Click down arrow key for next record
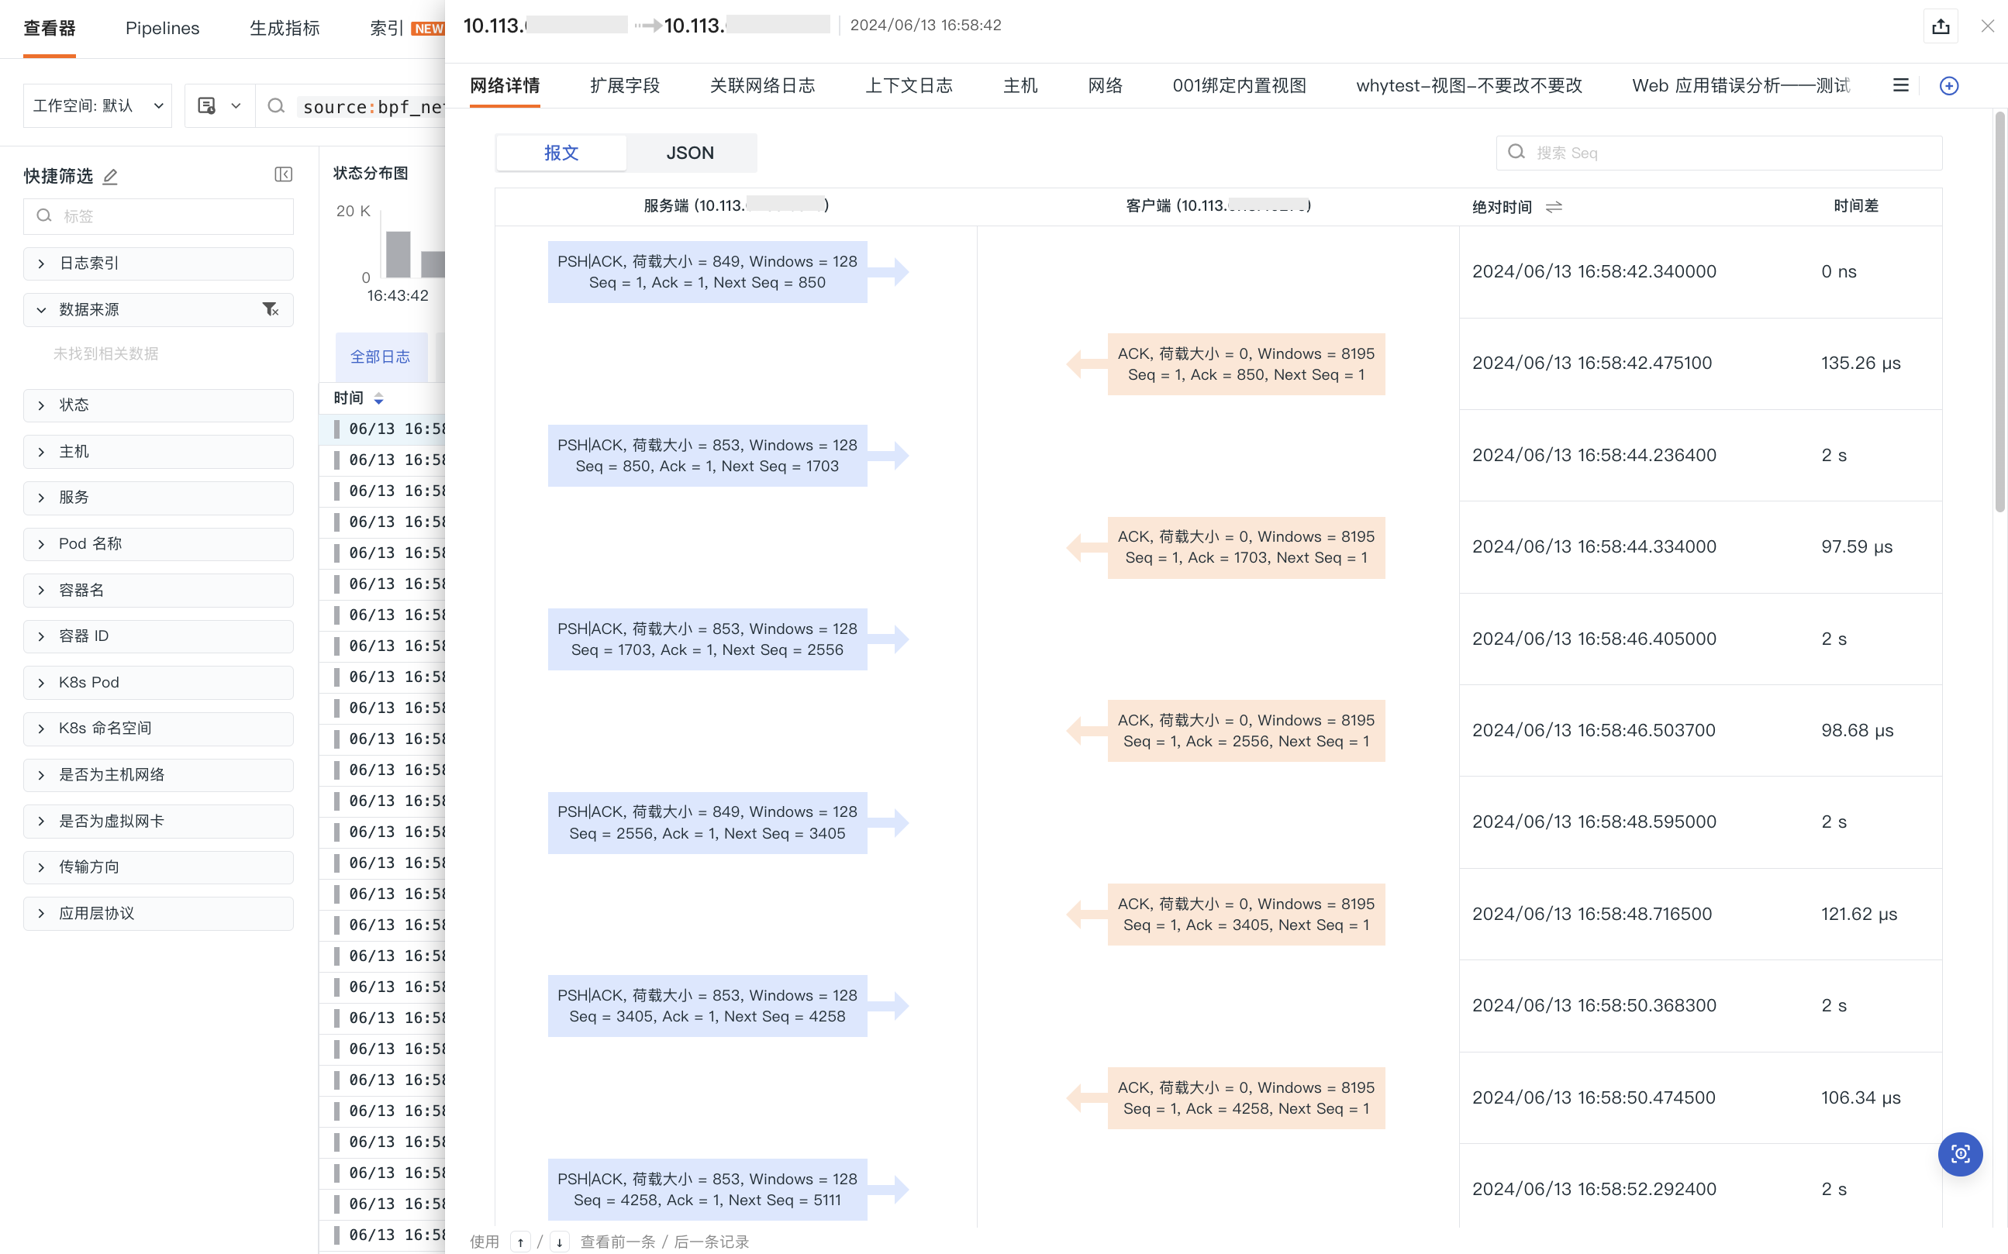 (560, 1242)
